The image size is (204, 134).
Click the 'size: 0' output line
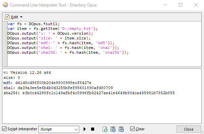(12, 78)
